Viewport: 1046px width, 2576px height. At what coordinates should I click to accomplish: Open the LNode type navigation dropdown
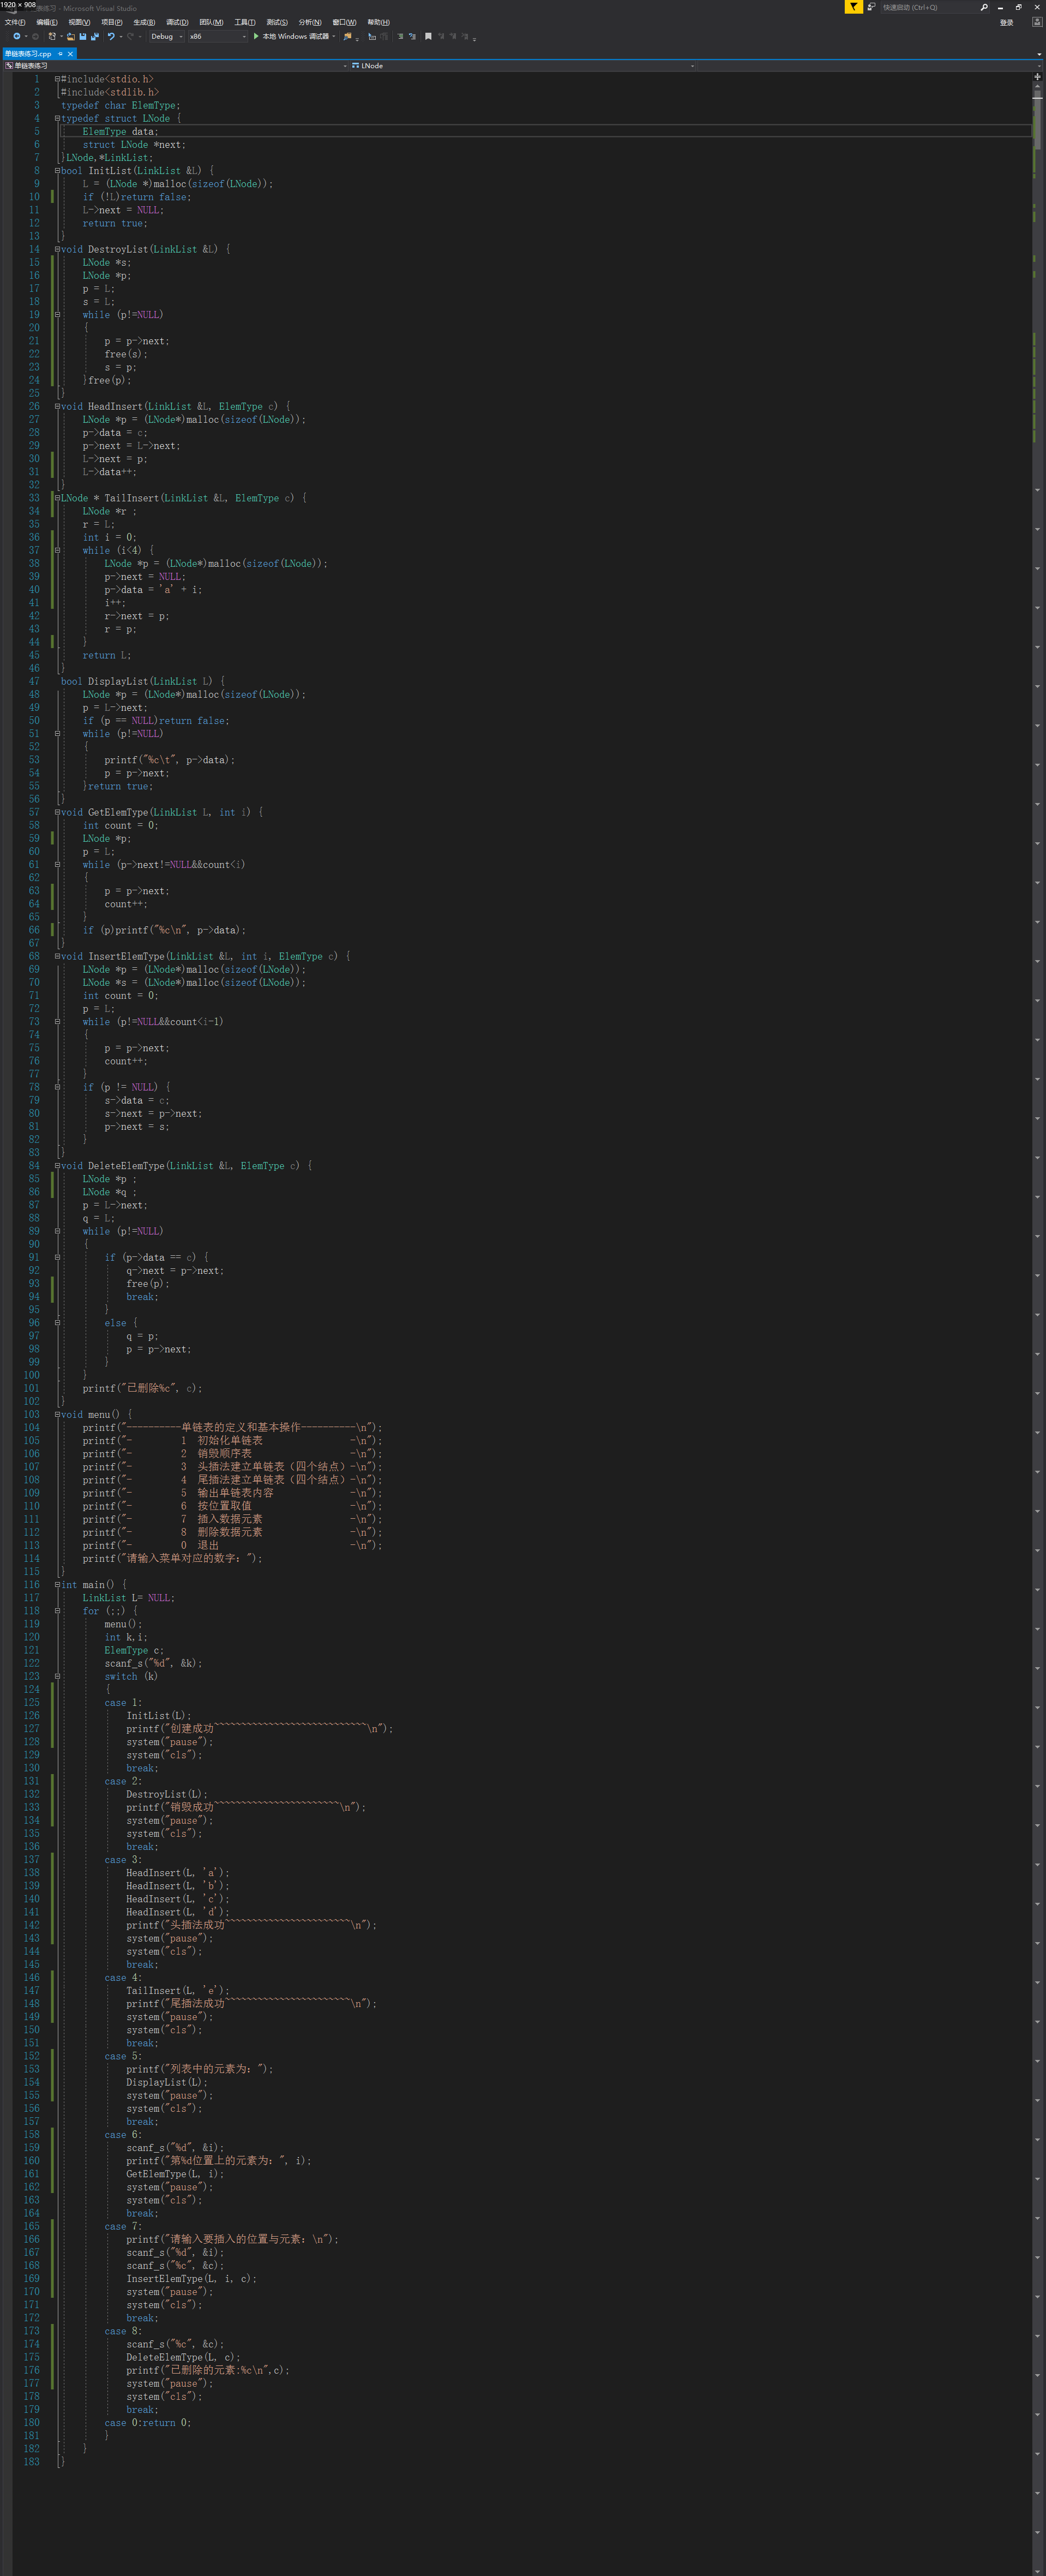pos(522,65)
